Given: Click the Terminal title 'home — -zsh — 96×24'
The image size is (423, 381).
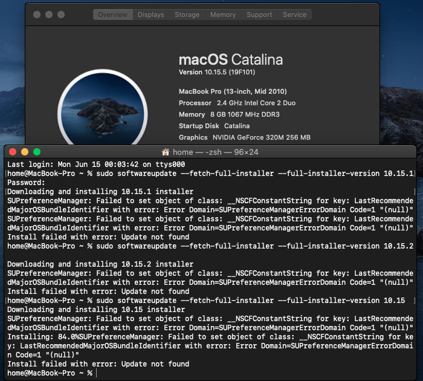Looking at the screenshot, I should 216,152.
